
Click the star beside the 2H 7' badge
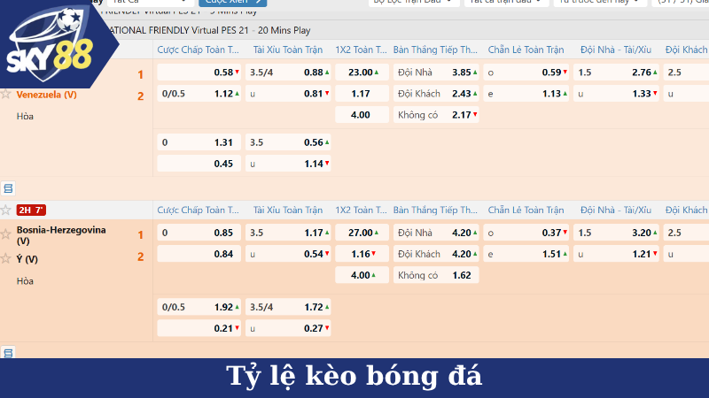click(x=5, y=210)
